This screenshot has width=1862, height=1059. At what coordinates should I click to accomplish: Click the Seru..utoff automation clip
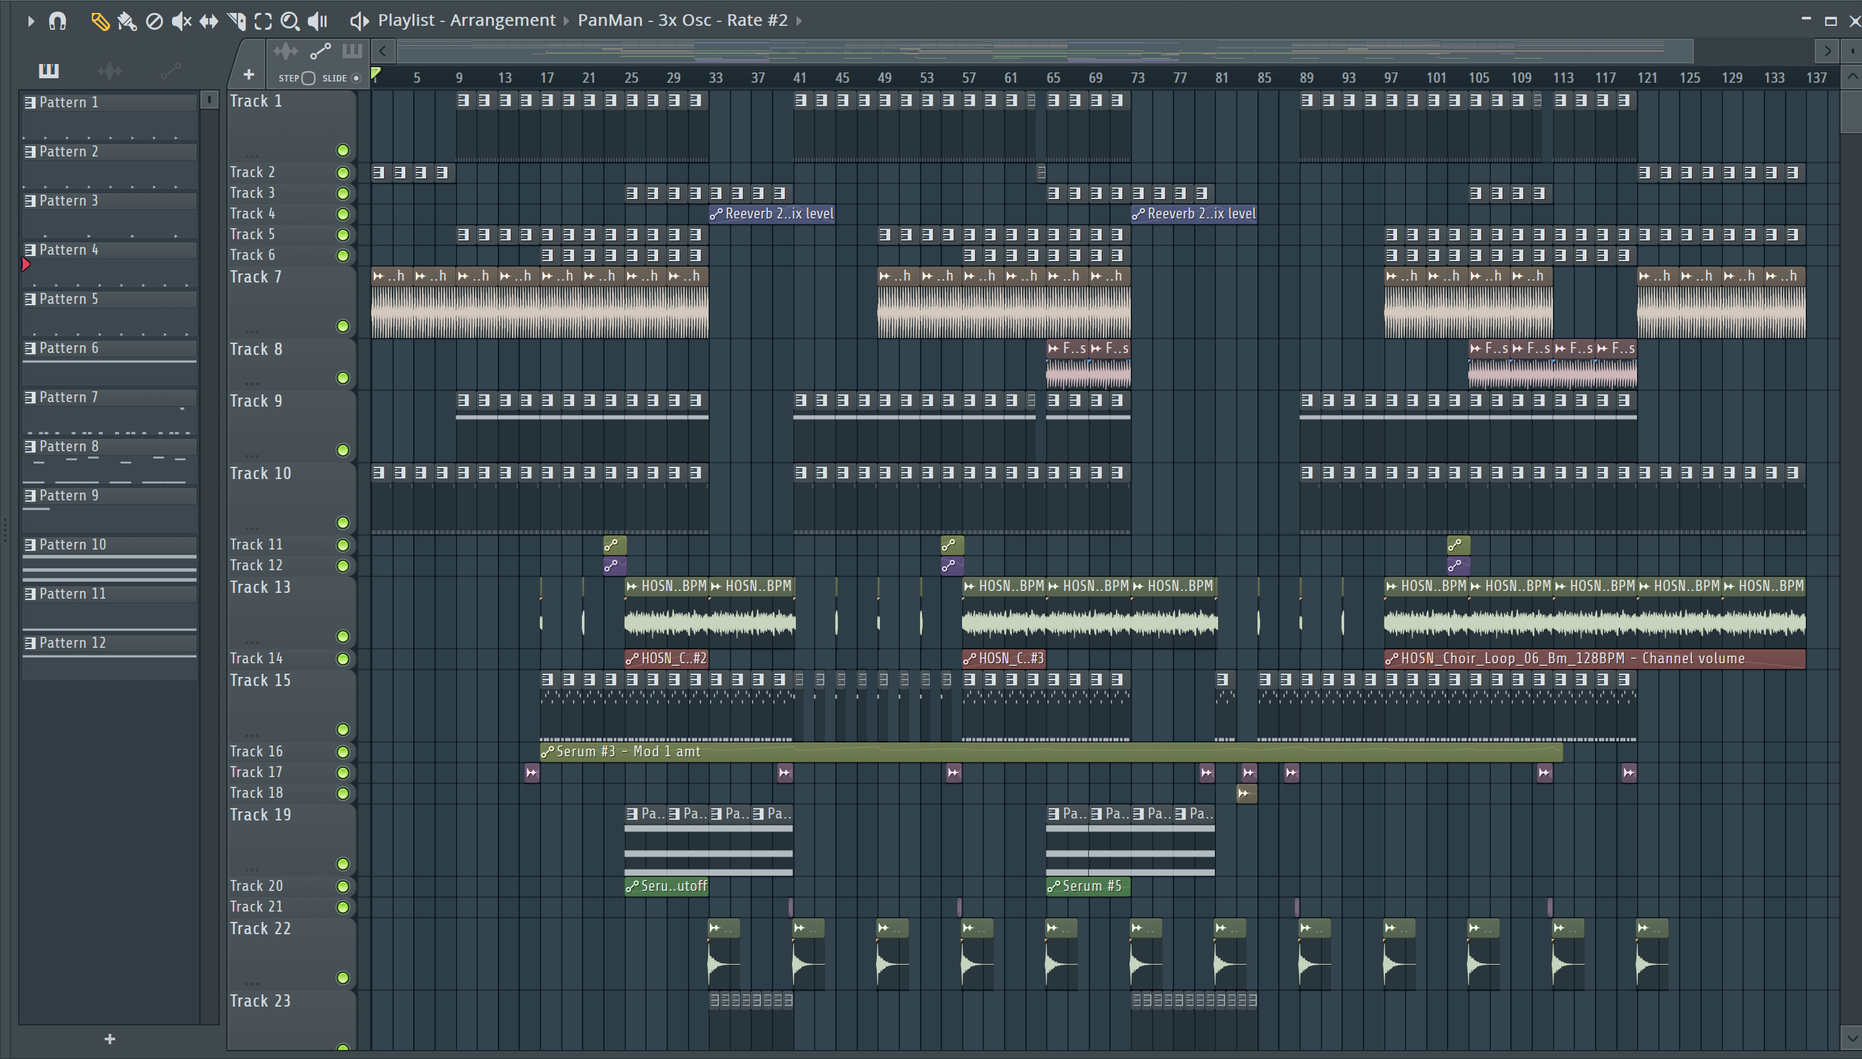(666, 886)
